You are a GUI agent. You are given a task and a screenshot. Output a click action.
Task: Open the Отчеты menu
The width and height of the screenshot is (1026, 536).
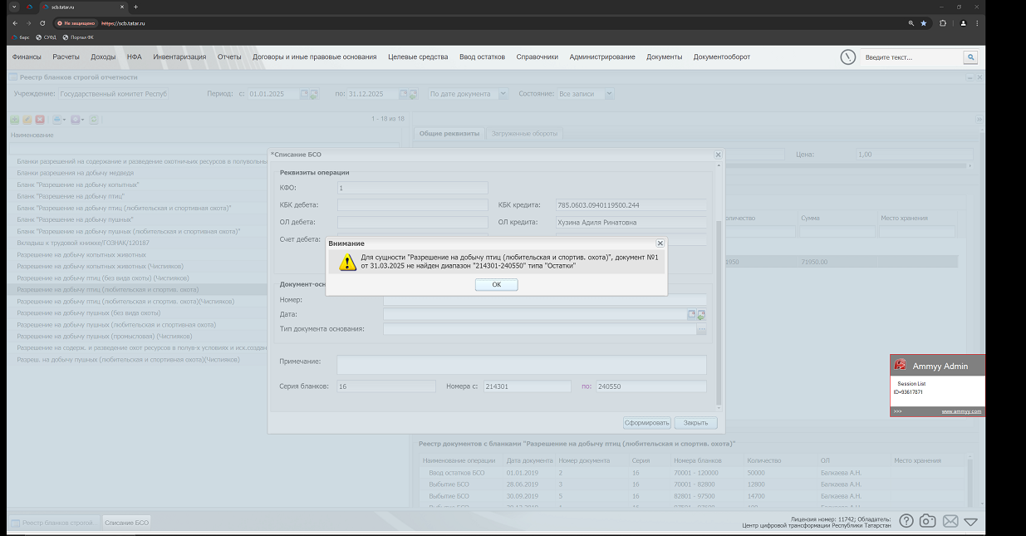(x=229, y=57)
